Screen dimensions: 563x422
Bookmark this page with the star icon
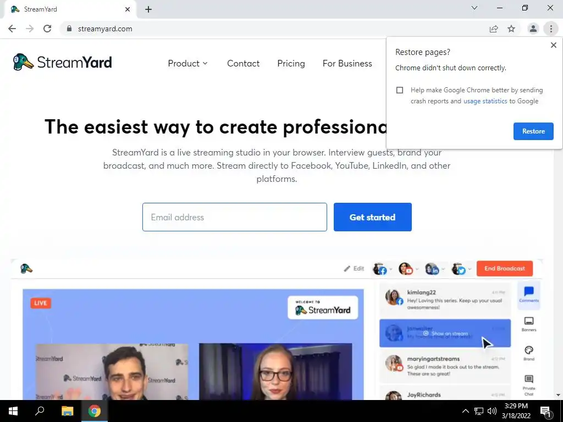click(x=511, y=29)
